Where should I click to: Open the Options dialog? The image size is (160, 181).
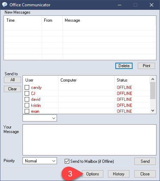[x=92, y=174]
